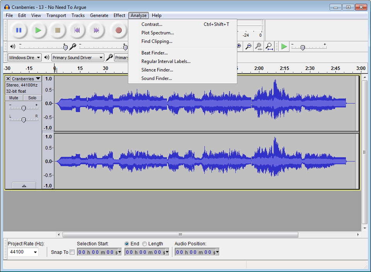371x272 pixels.
Task: Click the input microphone icon on the mixer toolbar
Action: (x=73, y=46)
